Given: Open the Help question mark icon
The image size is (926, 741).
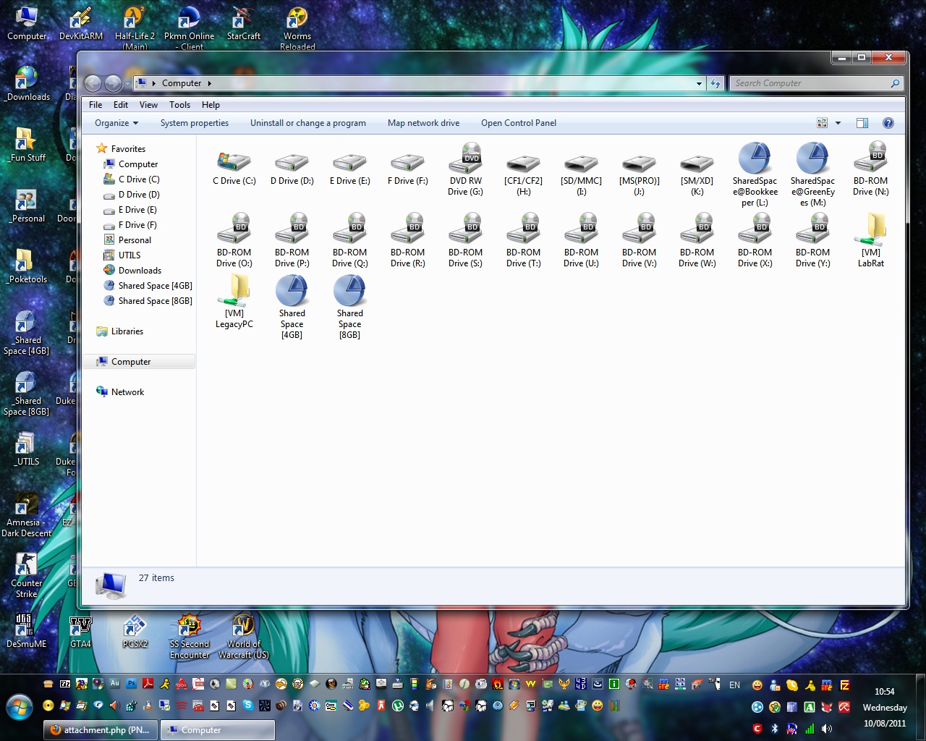Looking at the screenshot, I should point(888,123).
